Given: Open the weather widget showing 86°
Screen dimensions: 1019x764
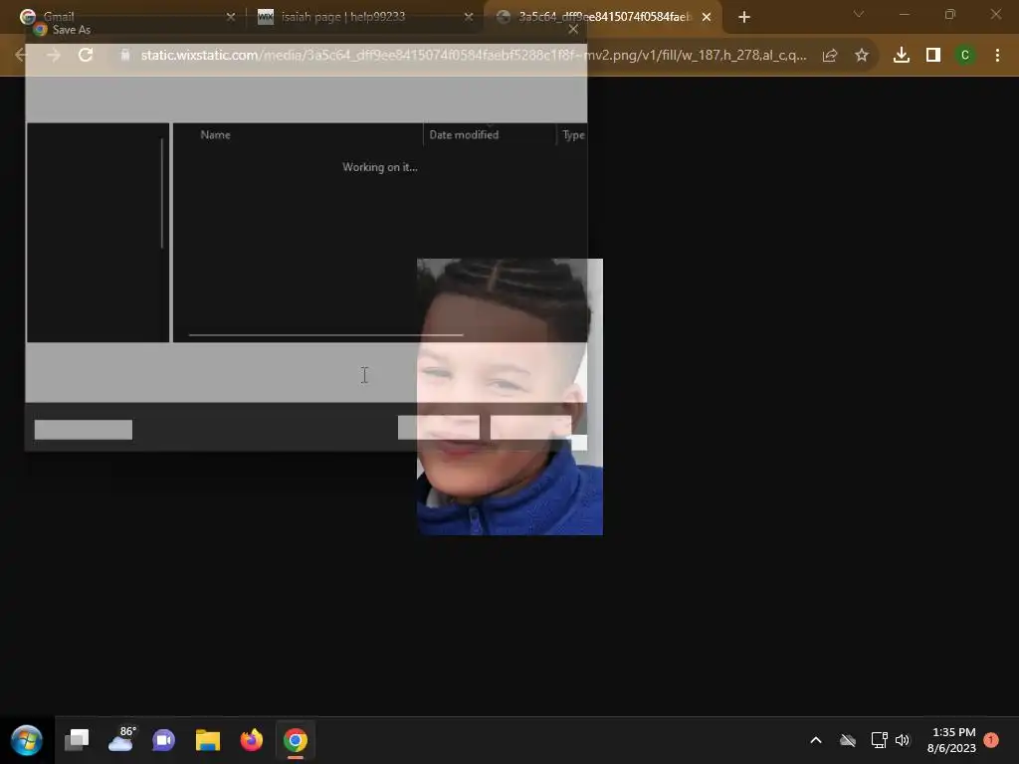Looking at the screenshot, I should click(120, 740).
